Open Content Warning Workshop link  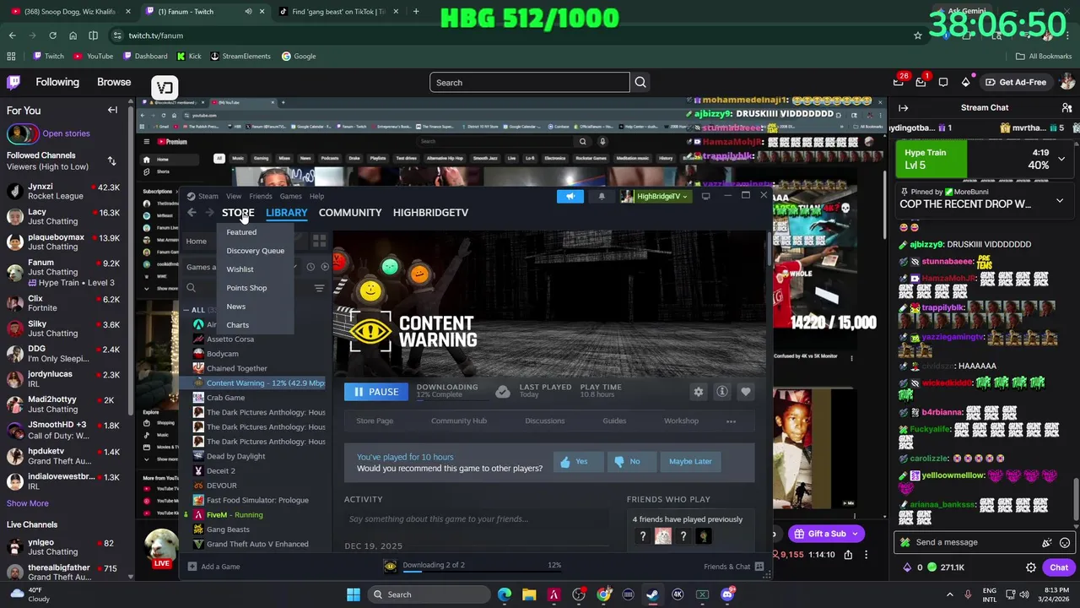[681, 421]
